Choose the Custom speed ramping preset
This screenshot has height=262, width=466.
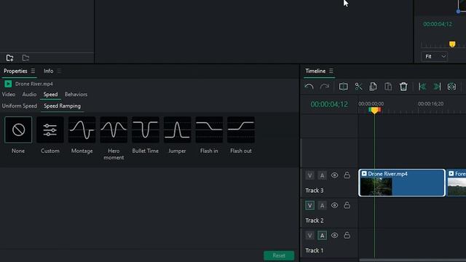point(50,130)
